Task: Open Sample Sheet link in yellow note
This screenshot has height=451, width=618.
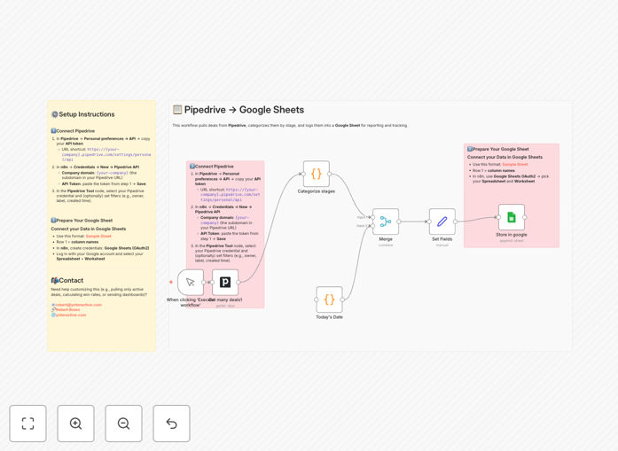Action: pos(98,236)
